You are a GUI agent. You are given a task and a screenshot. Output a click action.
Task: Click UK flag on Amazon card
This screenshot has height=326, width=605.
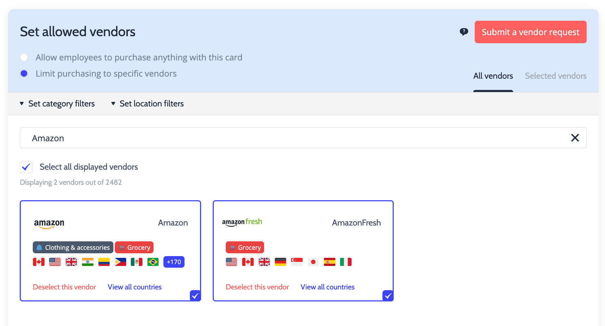pyautogui.click(x=71, y=262)
